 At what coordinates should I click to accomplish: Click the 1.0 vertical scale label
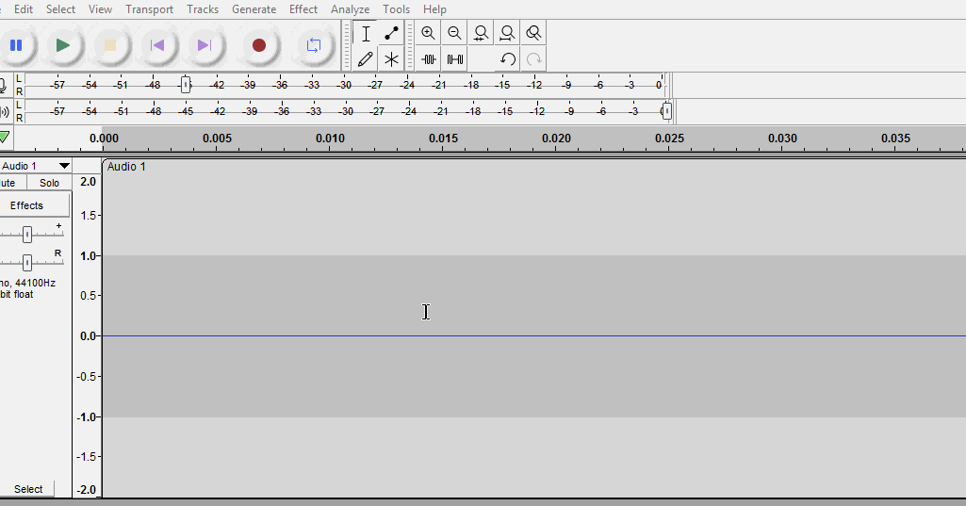click(89, 255)
